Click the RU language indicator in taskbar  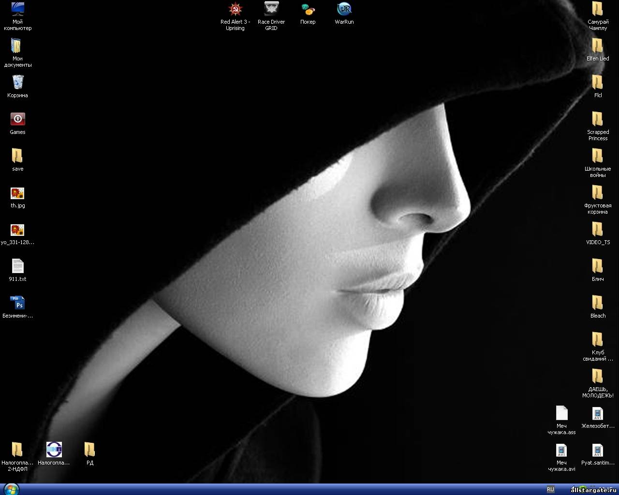click(550, 489)
